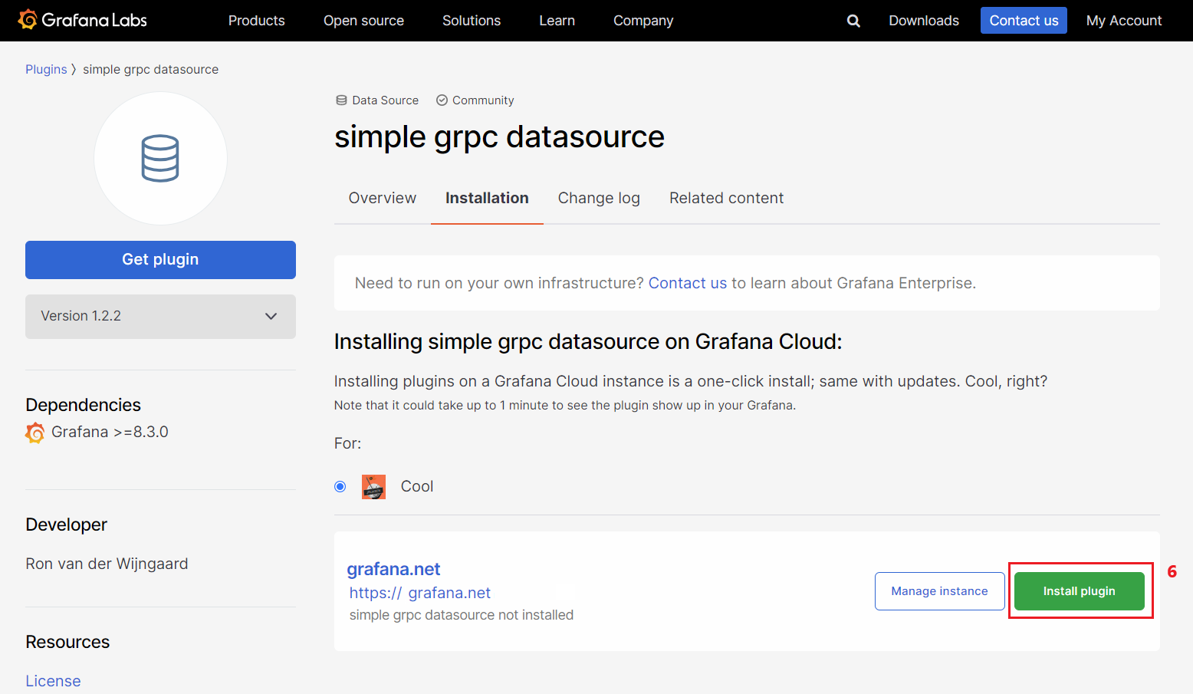Click the Data Source category label
This screenshot has height=694, width=1193.
(385, 100)
